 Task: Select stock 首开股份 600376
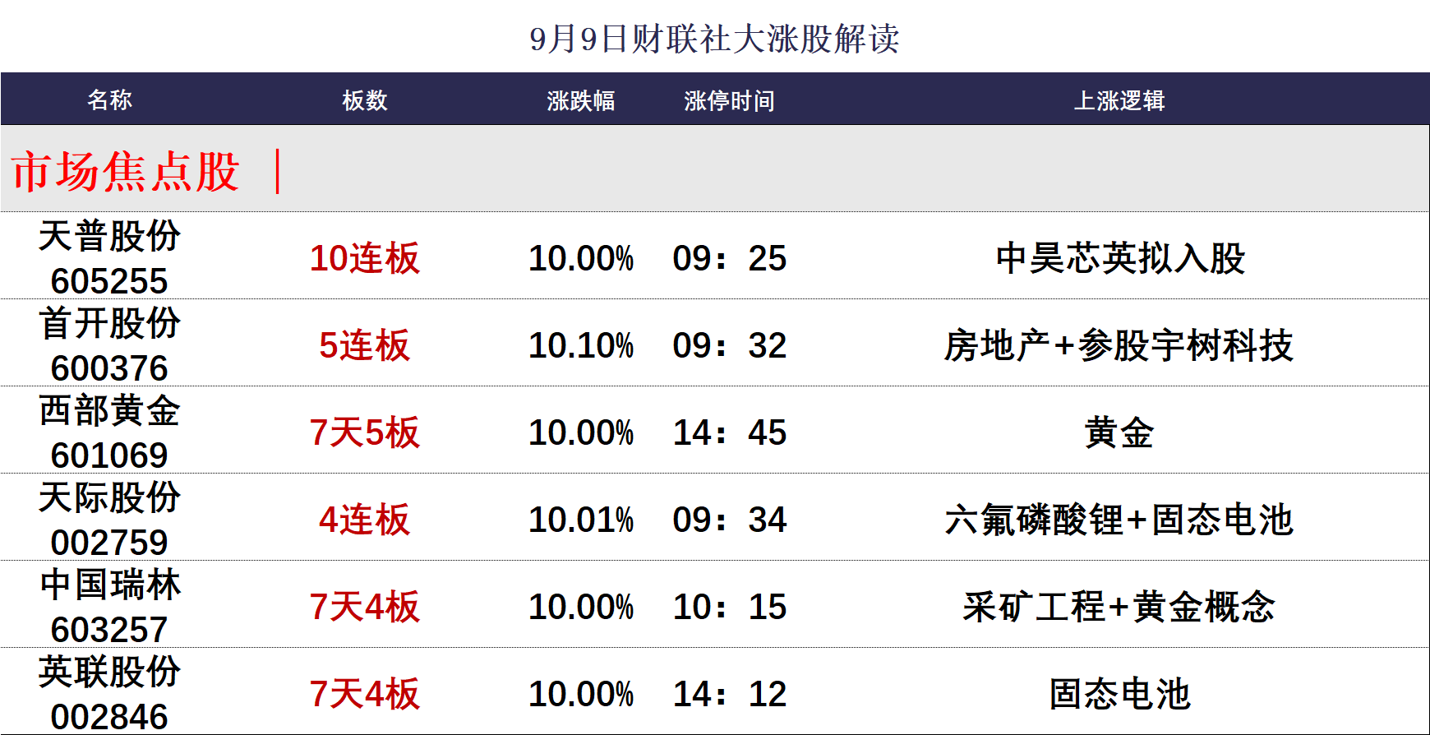pyautogui.click(x=109, y=344)
